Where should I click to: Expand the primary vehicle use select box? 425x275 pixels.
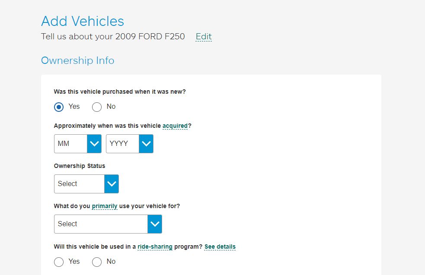[108, 224]
